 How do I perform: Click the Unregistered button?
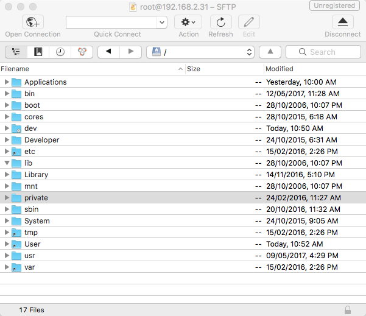pos(334,6)
